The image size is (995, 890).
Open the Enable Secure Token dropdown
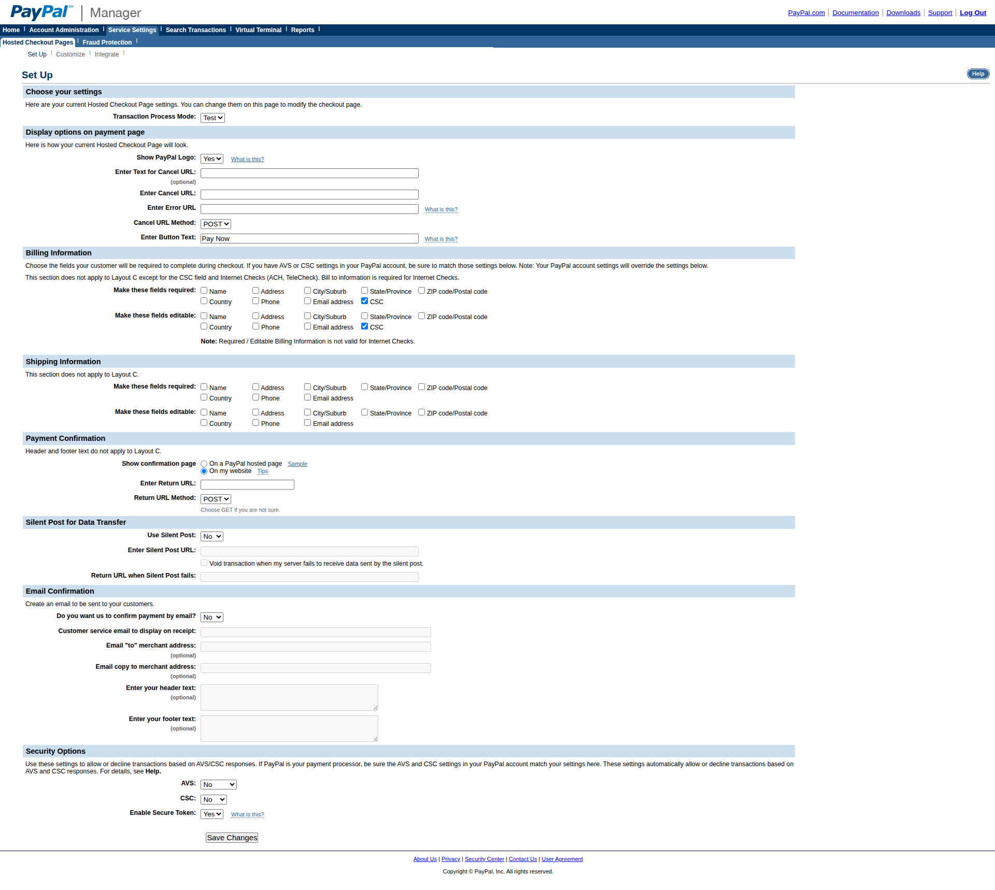point(212,814)
